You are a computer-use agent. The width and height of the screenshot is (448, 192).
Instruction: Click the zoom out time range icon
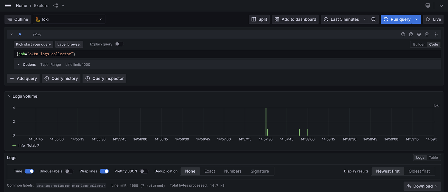point(374,19)
